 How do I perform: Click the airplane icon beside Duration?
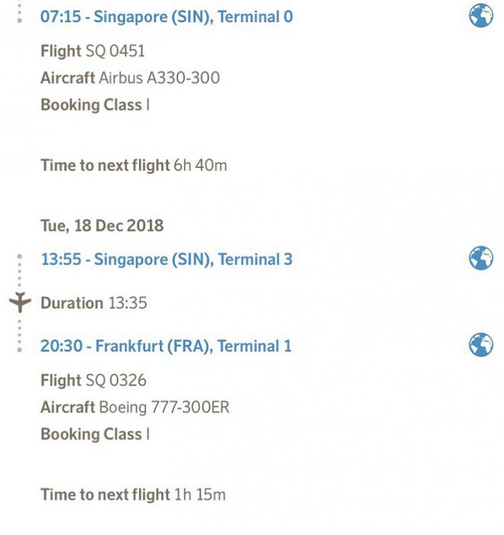(x=21, y=303)
